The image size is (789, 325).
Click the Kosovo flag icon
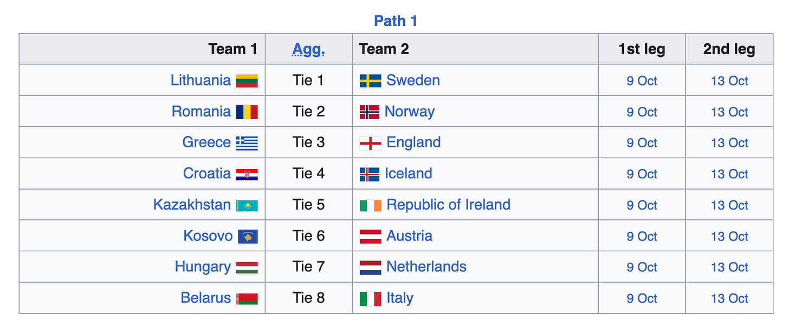[x=248, y=237]
